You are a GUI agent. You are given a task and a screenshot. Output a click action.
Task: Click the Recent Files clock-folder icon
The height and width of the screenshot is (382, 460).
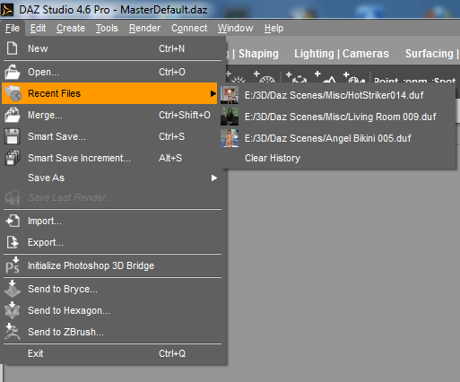[x=13, y=93]
